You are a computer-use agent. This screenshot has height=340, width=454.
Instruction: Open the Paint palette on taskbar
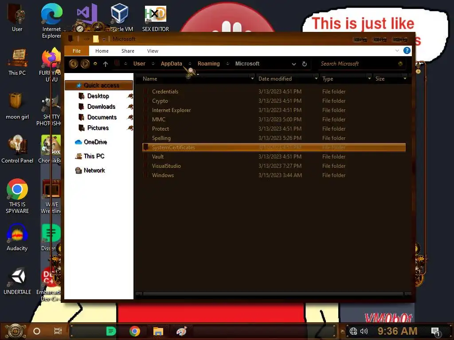(181, 331)
